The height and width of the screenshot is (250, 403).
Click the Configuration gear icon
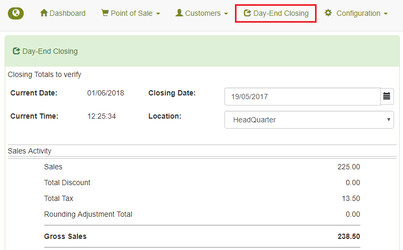coord(328,13)
